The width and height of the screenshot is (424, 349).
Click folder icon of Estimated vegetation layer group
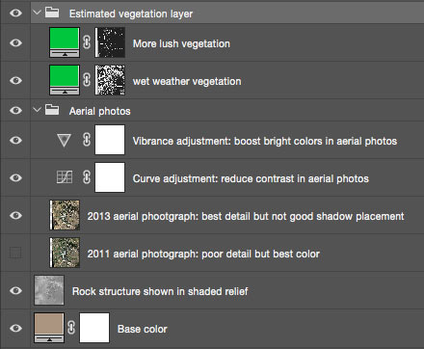pos(52,13)
